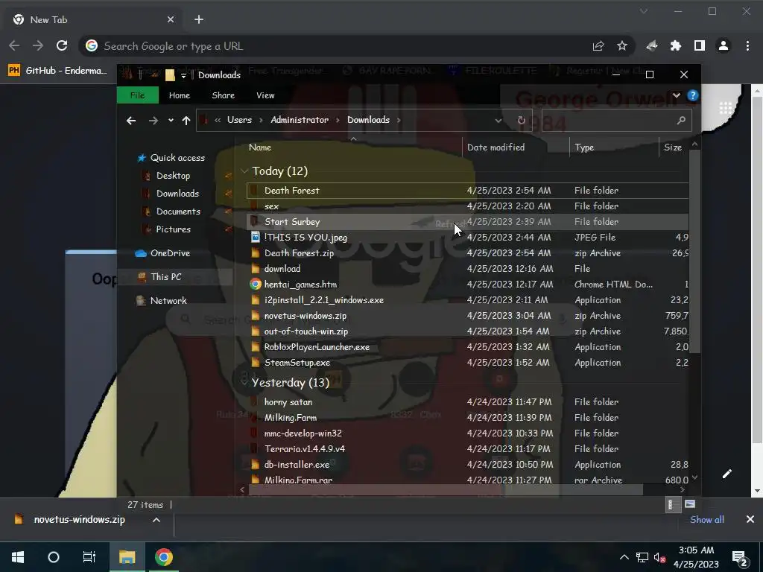The height and width of the screenshot is (572, 763).
Task: Click the Chrome taskbar icon
Action: click(x=164, y=557)
